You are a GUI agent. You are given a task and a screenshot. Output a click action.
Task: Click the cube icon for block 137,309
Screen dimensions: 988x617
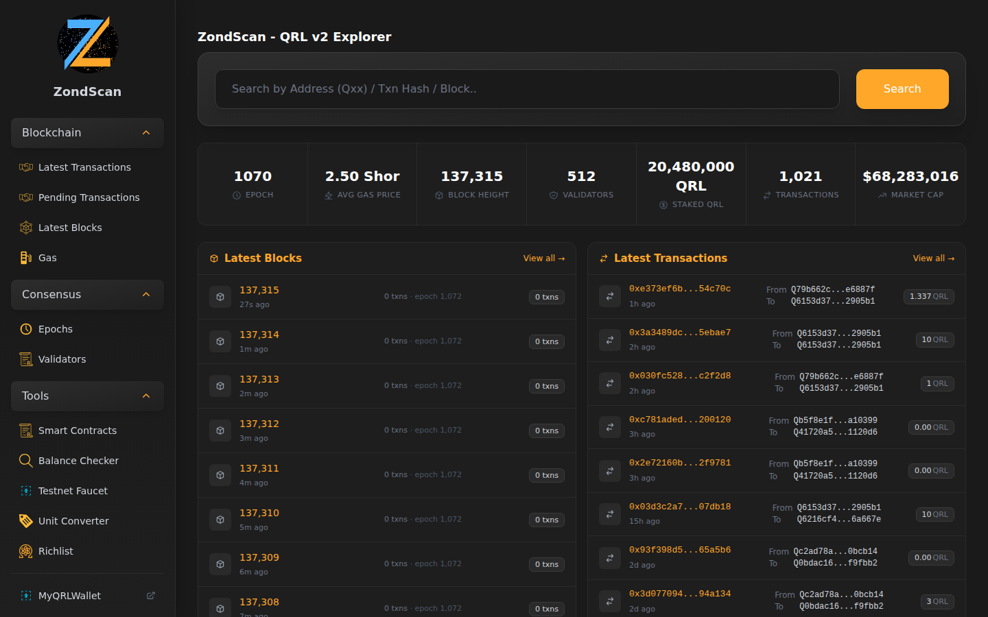(x=220, y=564)
